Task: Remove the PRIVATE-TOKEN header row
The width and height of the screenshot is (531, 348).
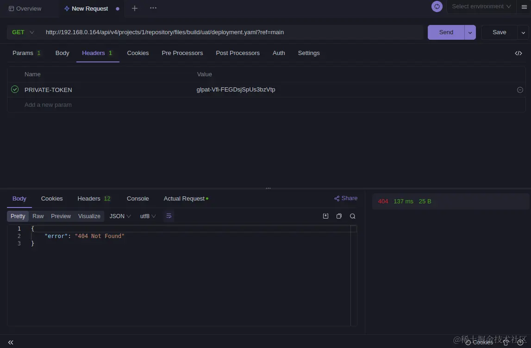Action: click(x=520, y=90)
